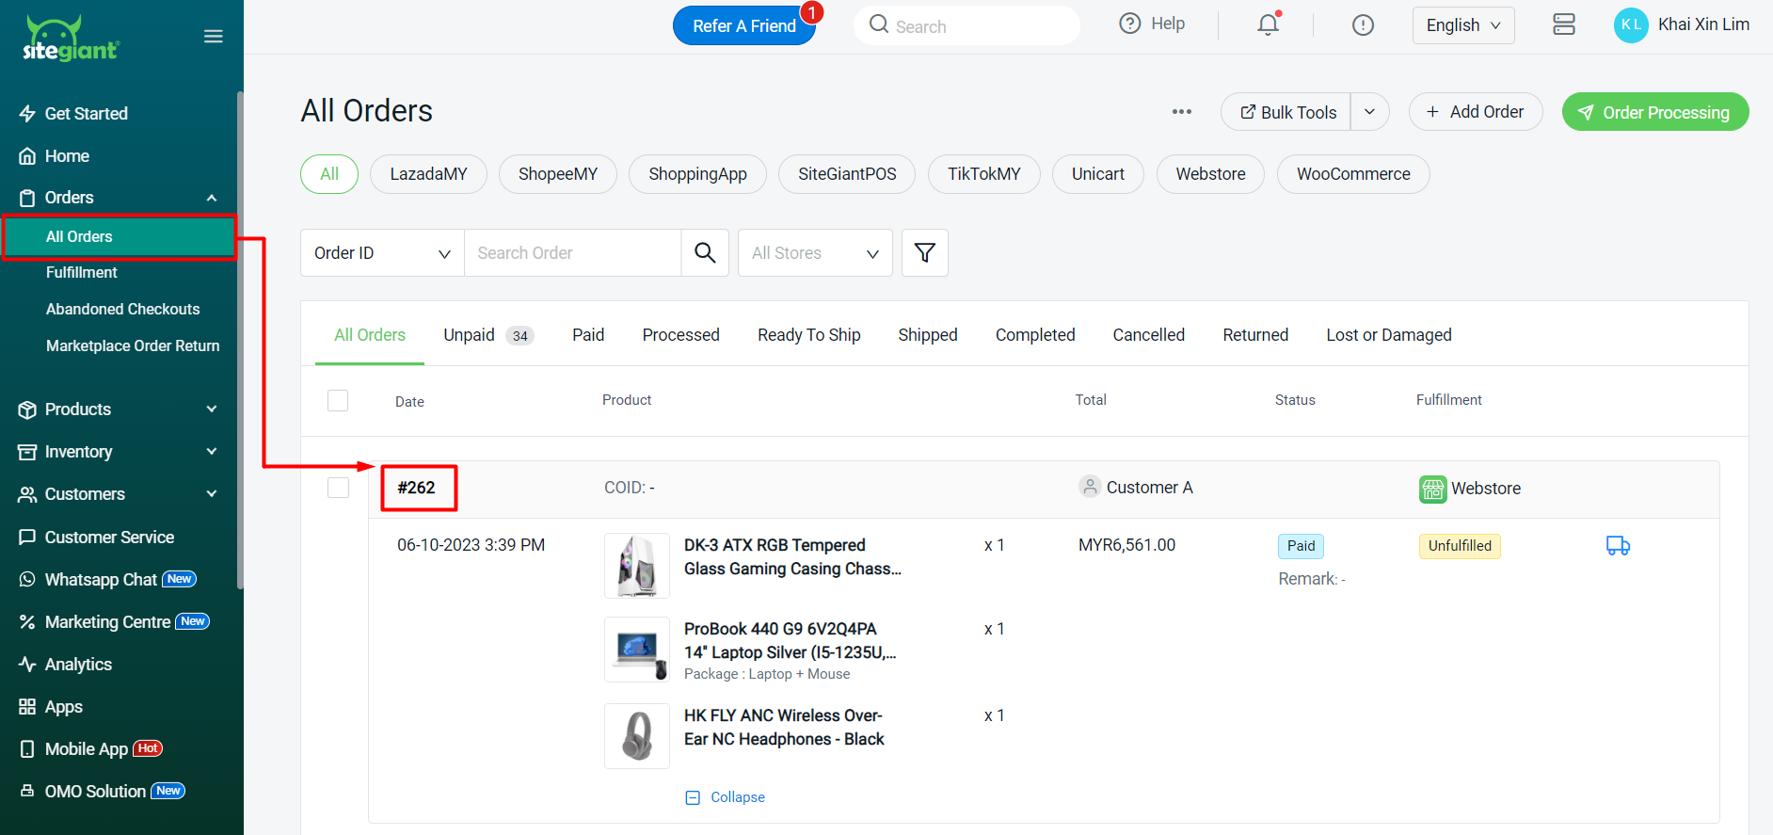Switch to the Cancelled tab

click(1149, 335)
